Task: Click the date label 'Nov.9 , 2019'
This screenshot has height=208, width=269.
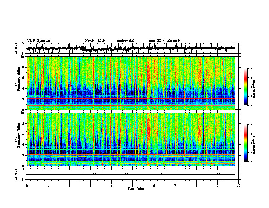Action: [95, 41]
